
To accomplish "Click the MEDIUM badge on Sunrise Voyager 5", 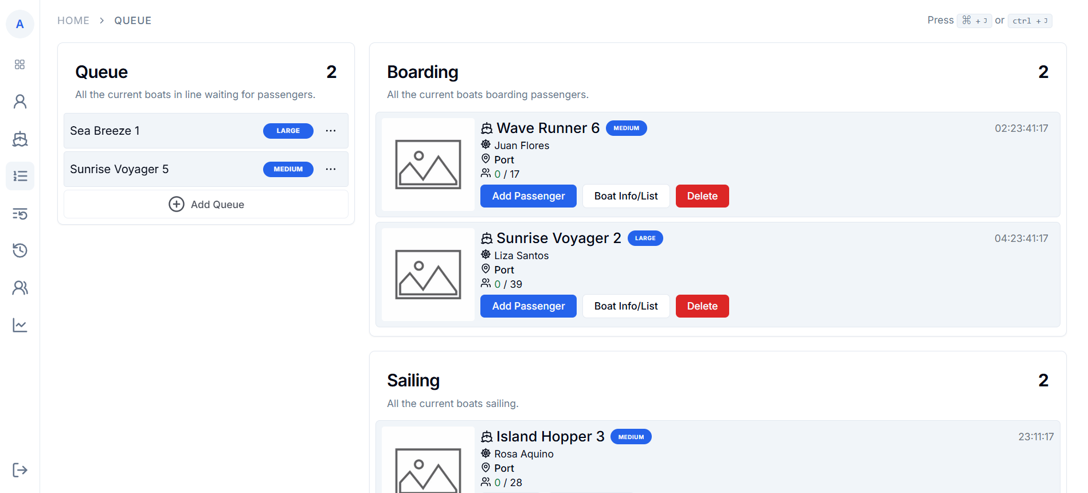I will 288,169.
